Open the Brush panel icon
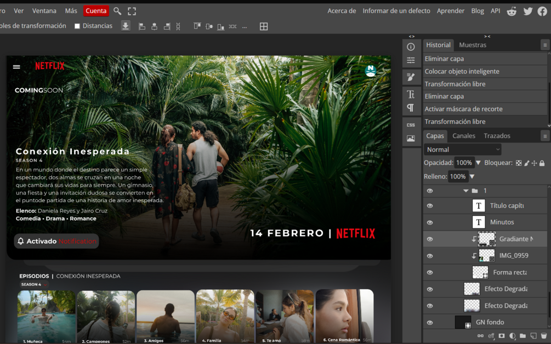Image resolution: width=551 pixels, height=344 pixels. point(411,77)
